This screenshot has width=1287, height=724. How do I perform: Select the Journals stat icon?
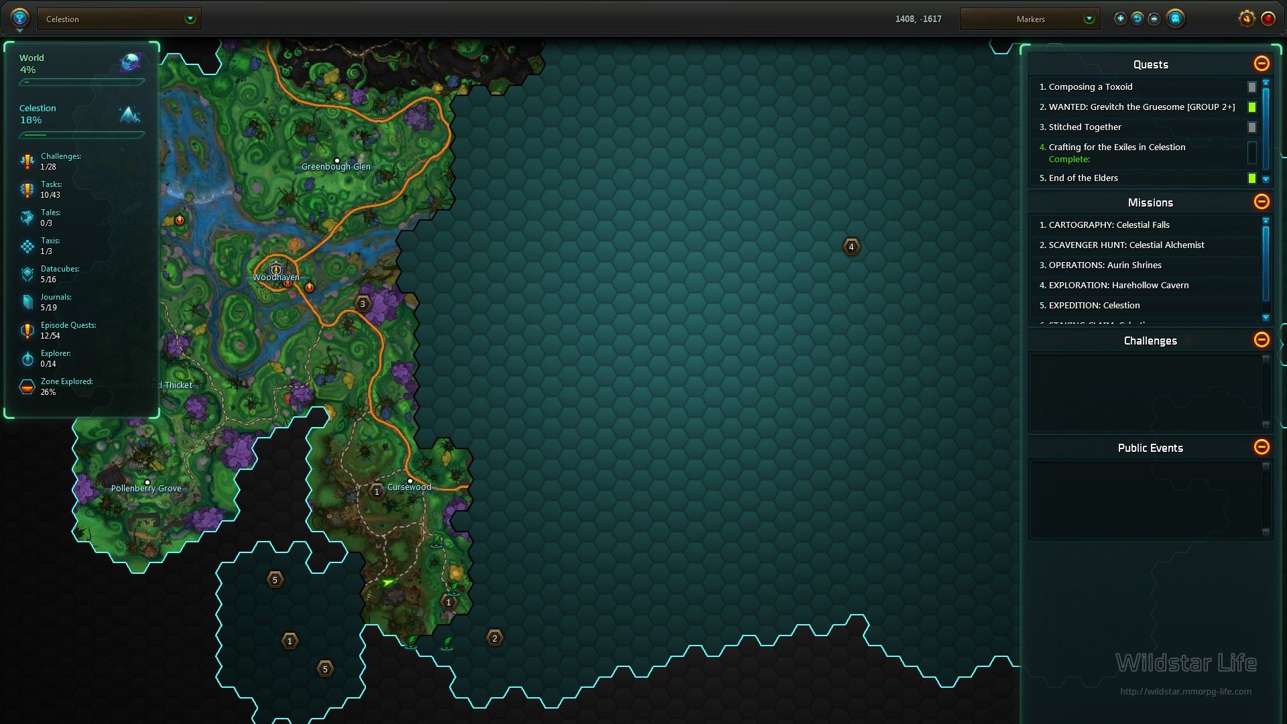pos(27,302)
